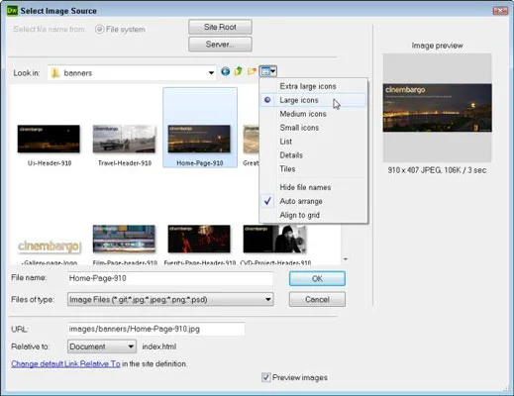Select the Travel-Header-910 image thumbnail

[124, 139]
